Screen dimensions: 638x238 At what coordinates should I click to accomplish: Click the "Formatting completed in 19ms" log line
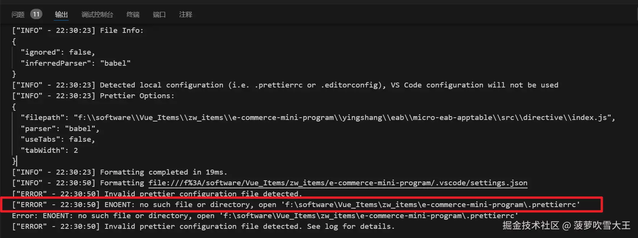(x=120, y=172)
